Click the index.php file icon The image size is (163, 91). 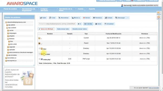coord(42,59)
